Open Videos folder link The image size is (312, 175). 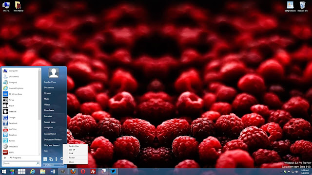(47, 105)
